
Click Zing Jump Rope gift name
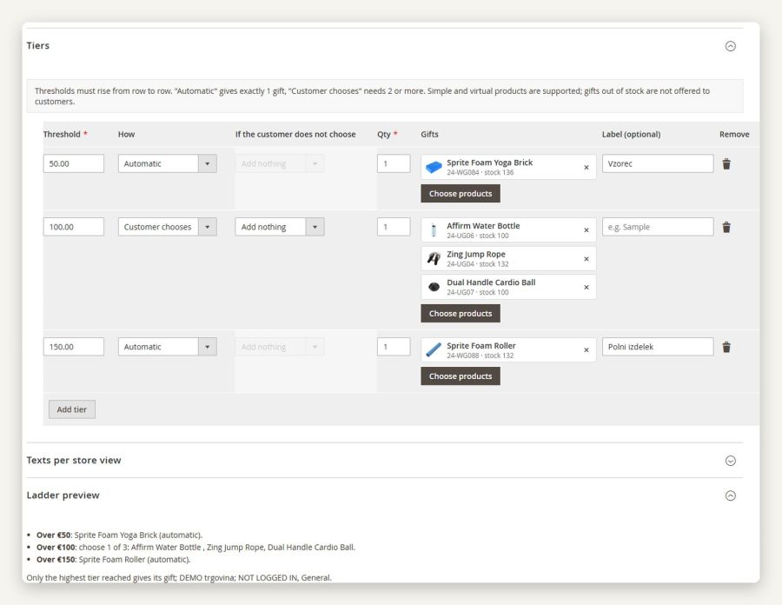coord(476,254)
